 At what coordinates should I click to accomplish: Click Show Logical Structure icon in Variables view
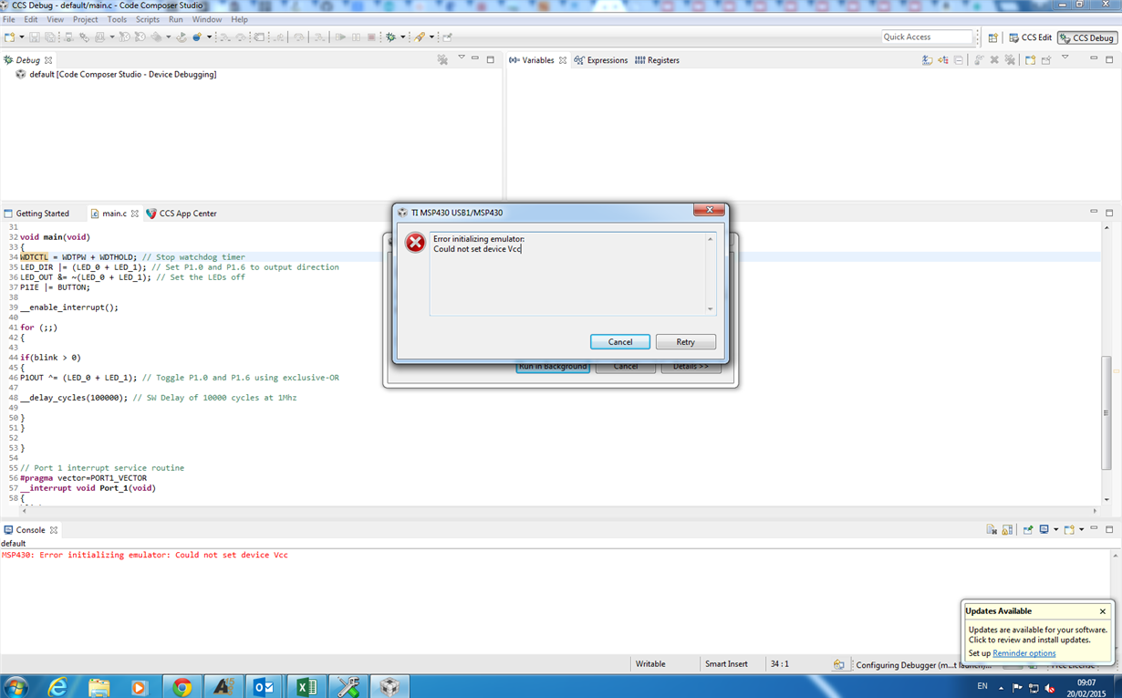point(943,60)
